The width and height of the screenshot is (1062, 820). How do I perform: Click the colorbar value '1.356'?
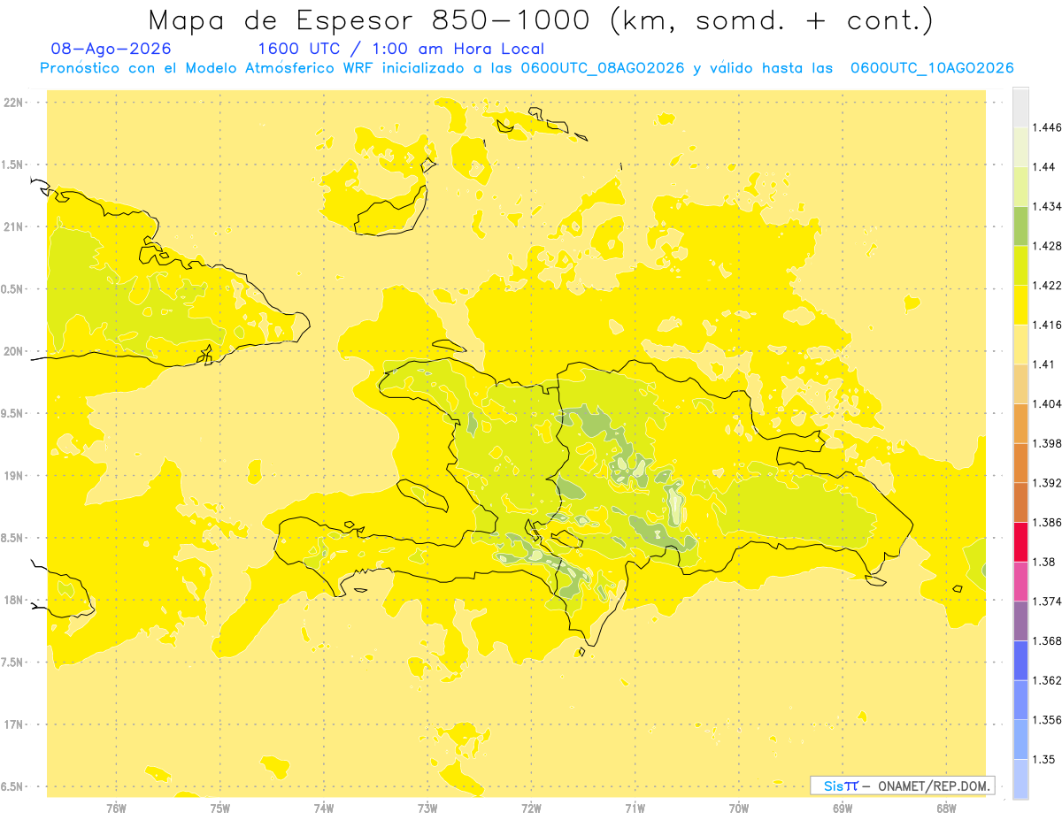pos(1047,720)
